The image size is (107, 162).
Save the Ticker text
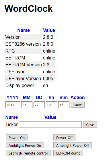click(90, 125)
